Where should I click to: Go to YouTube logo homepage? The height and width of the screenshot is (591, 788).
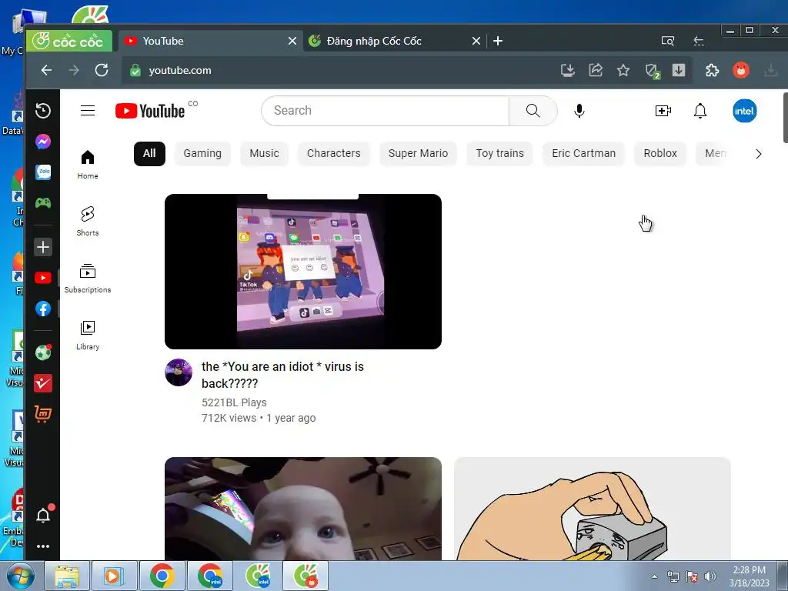[x=150, y=111]
